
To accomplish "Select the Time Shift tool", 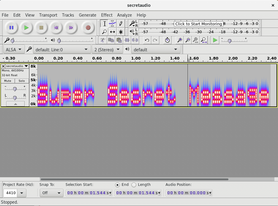I will point(112,32).
